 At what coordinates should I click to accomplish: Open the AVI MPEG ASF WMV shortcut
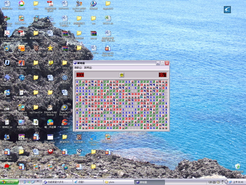[50, 21]
